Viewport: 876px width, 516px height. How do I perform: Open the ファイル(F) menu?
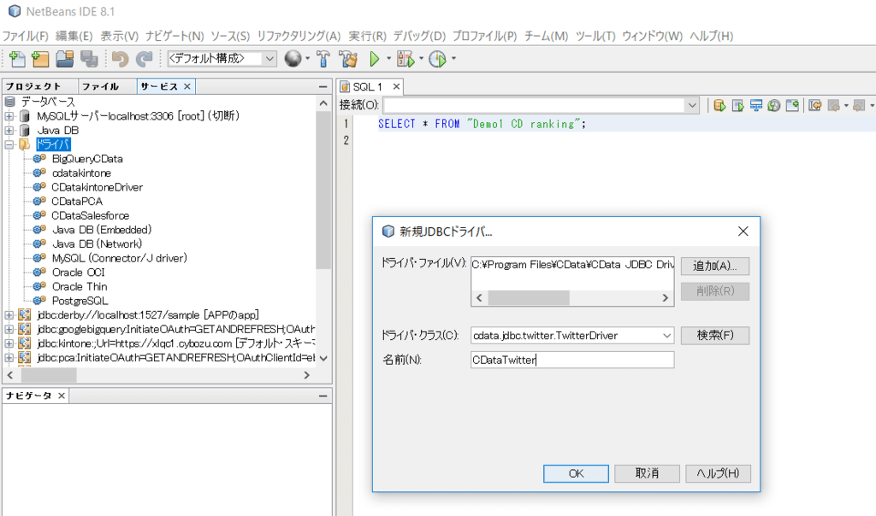(25, 36)
